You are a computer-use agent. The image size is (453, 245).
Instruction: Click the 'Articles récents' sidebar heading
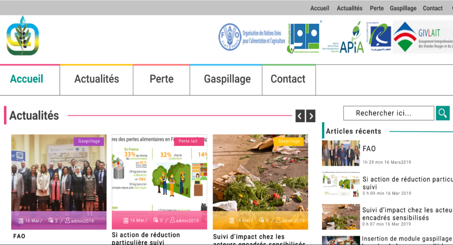pyautogui.click(x=354, y=131)
